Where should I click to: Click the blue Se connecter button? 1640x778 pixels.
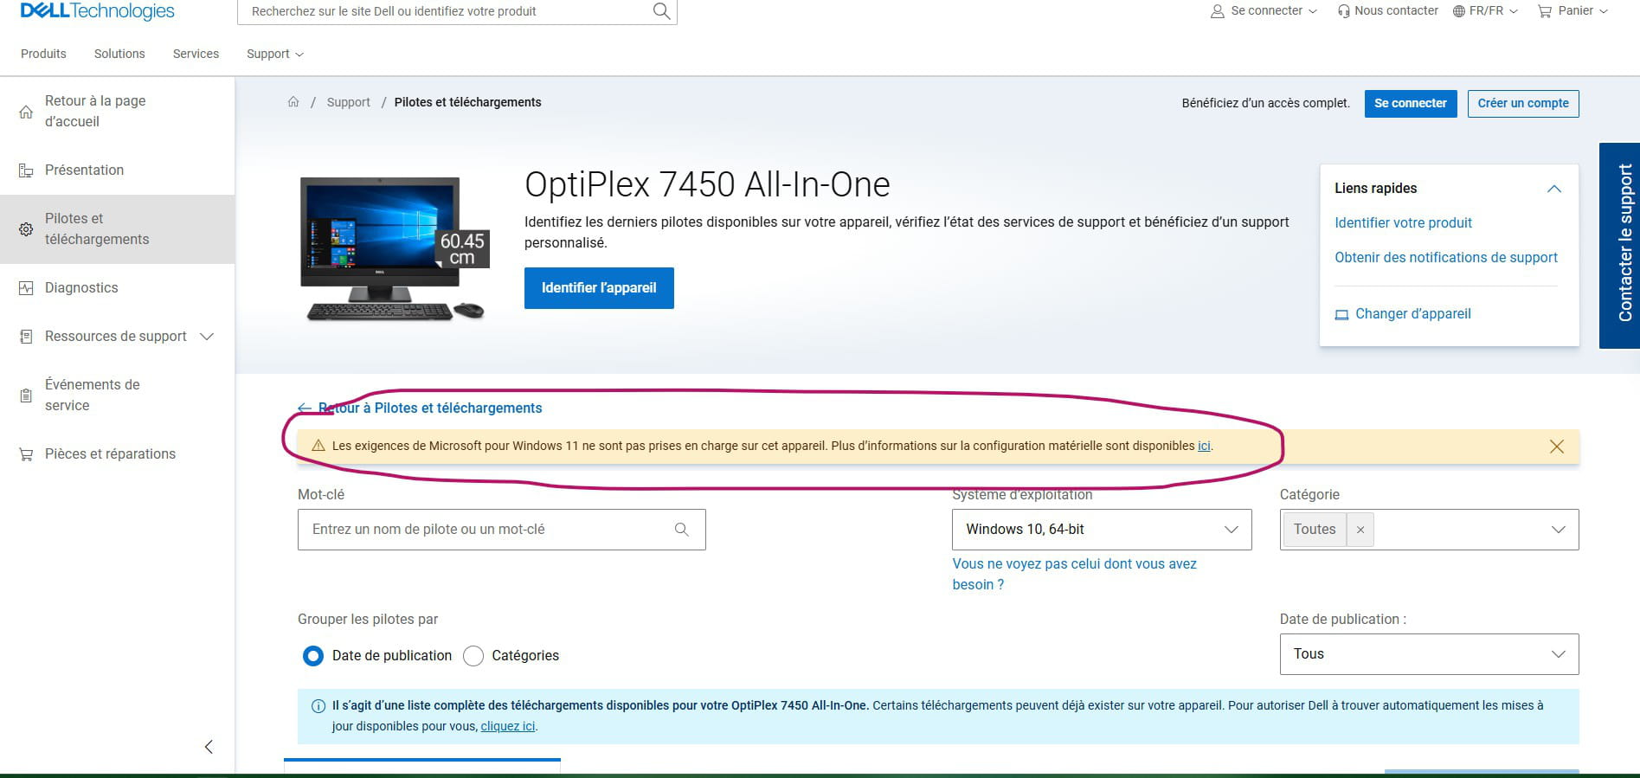[1411, 104]
